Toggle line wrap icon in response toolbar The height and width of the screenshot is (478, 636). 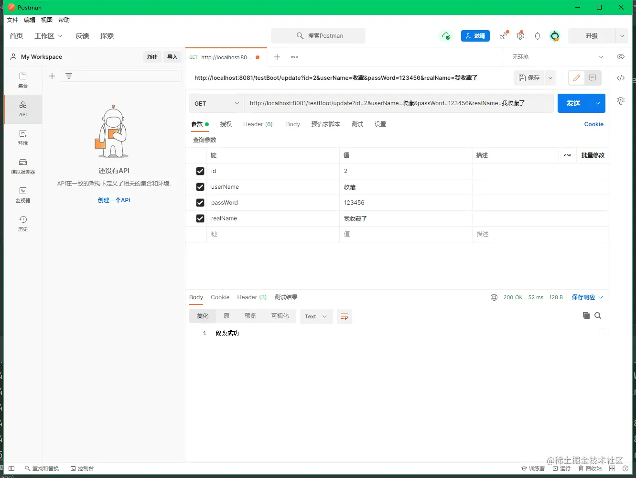click(345, 316)
